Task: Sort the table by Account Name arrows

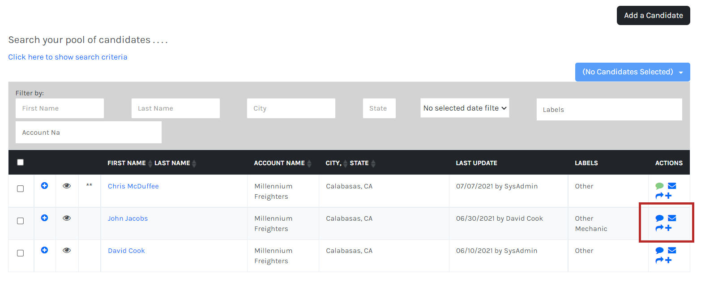Action: point(309,163)
